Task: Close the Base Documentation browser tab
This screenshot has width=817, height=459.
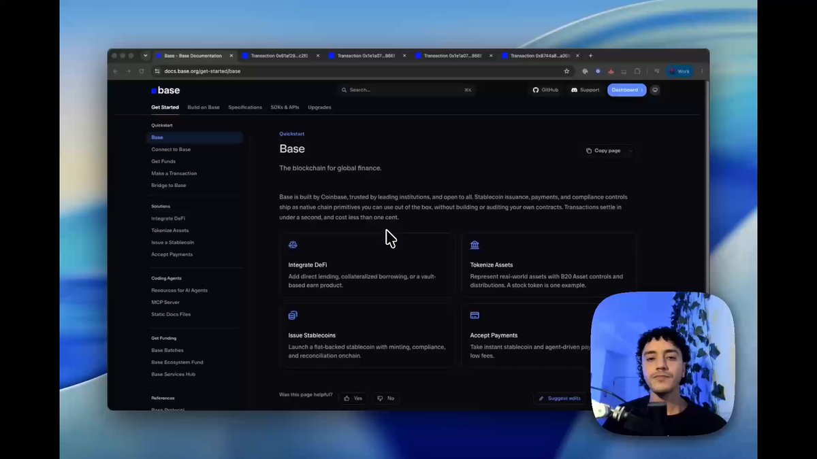Action: tap(231, 56)
